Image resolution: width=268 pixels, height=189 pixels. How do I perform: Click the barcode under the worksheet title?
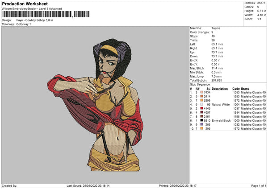46,14
